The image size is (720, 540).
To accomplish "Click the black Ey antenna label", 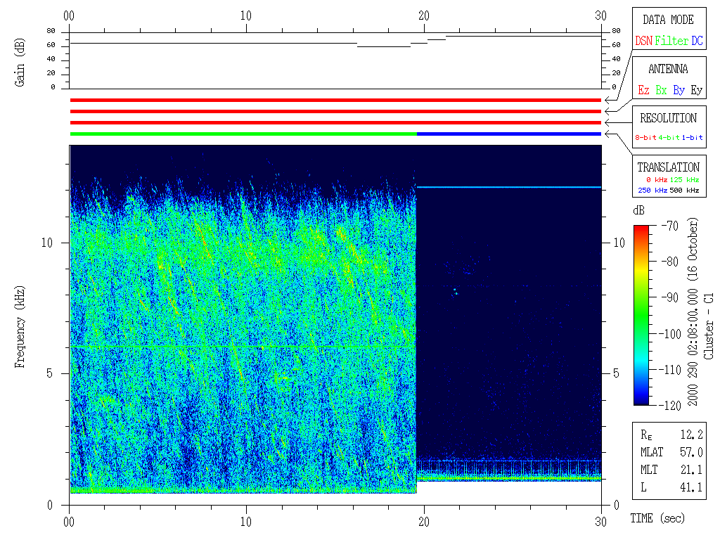I will (x=696, y=91).
